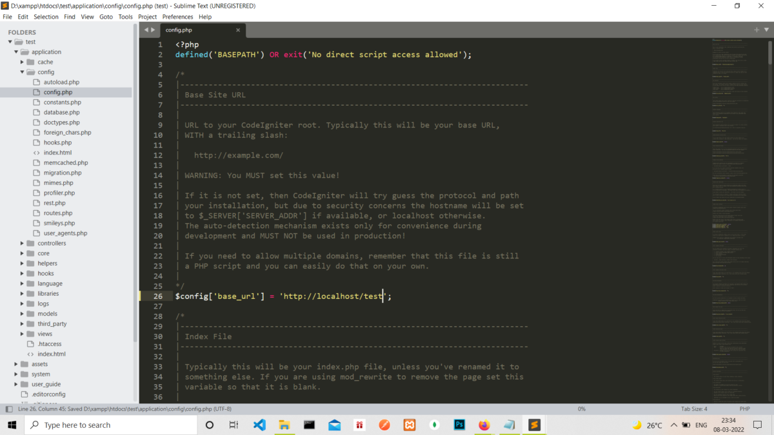Viewport: 774px width, 435px height.
Task: Launch Firefox from the taskbar
Action: point(484,425)
